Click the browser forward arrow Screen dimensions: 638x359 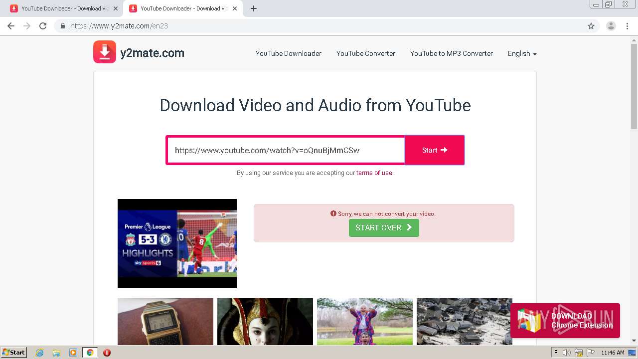[27, 26]
